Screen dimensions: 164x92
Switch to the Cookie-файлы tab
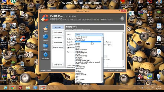click(58, 32)
